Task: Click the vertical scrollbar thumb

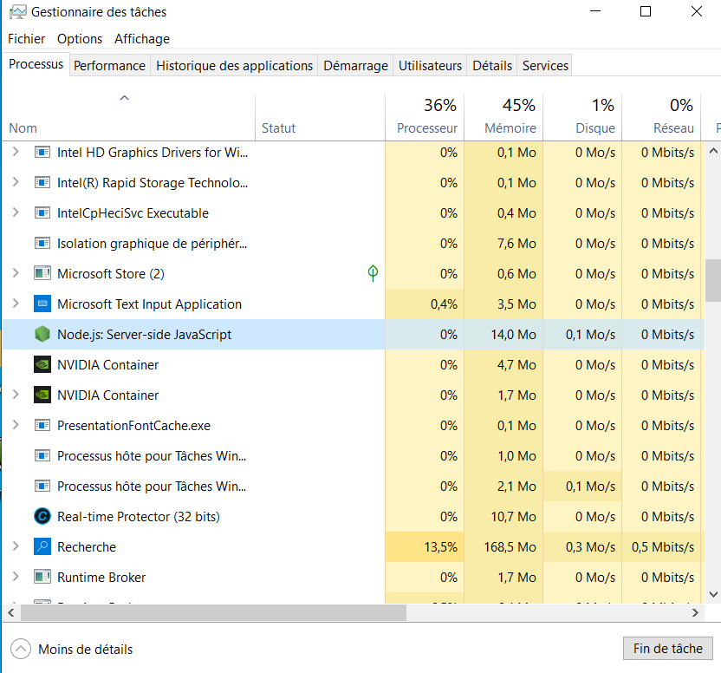Action: point(713,280)
